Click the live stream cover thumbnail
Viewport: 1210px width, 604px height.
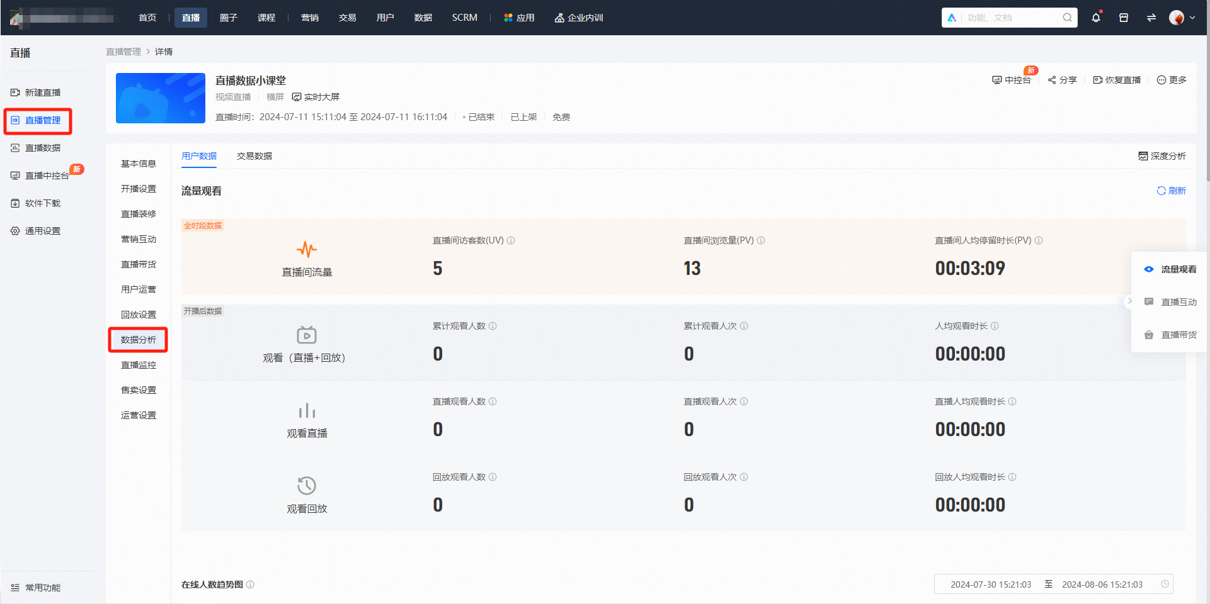point(161,98)
